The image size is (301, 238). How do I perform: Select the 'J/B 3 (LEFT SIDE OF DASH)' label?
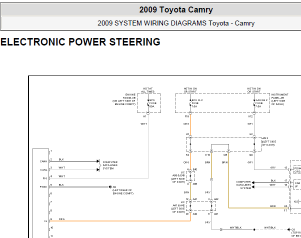269,141
